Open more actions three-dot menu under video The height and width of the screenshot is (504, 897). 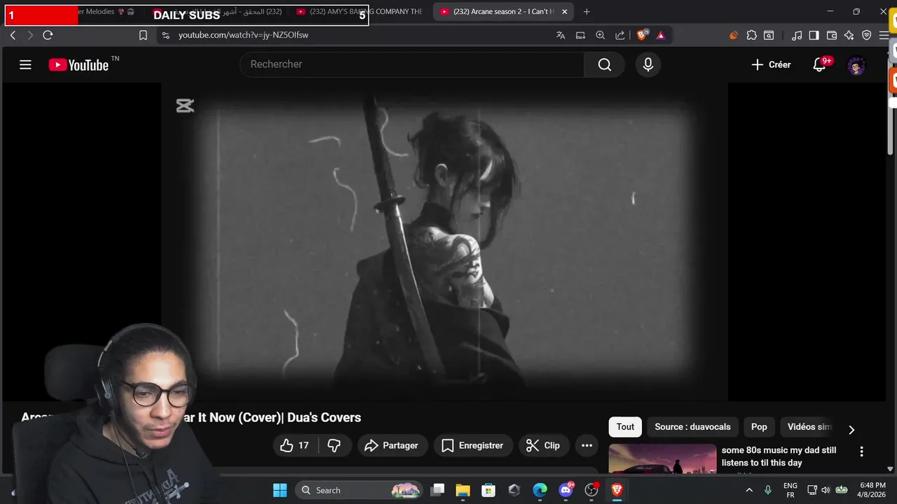point(587,445)
